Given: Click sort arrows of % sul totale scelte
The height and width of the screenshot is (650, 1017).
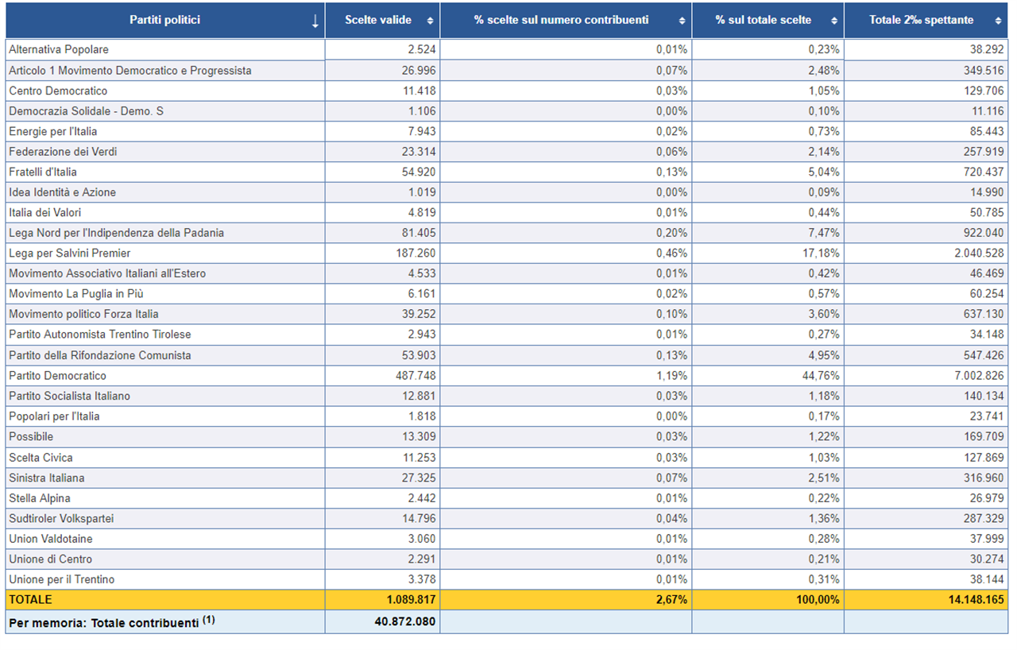Looking at the screenshot, I should [833, 21].
